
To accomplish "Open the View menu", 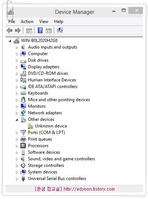I will tap(44, 22).
